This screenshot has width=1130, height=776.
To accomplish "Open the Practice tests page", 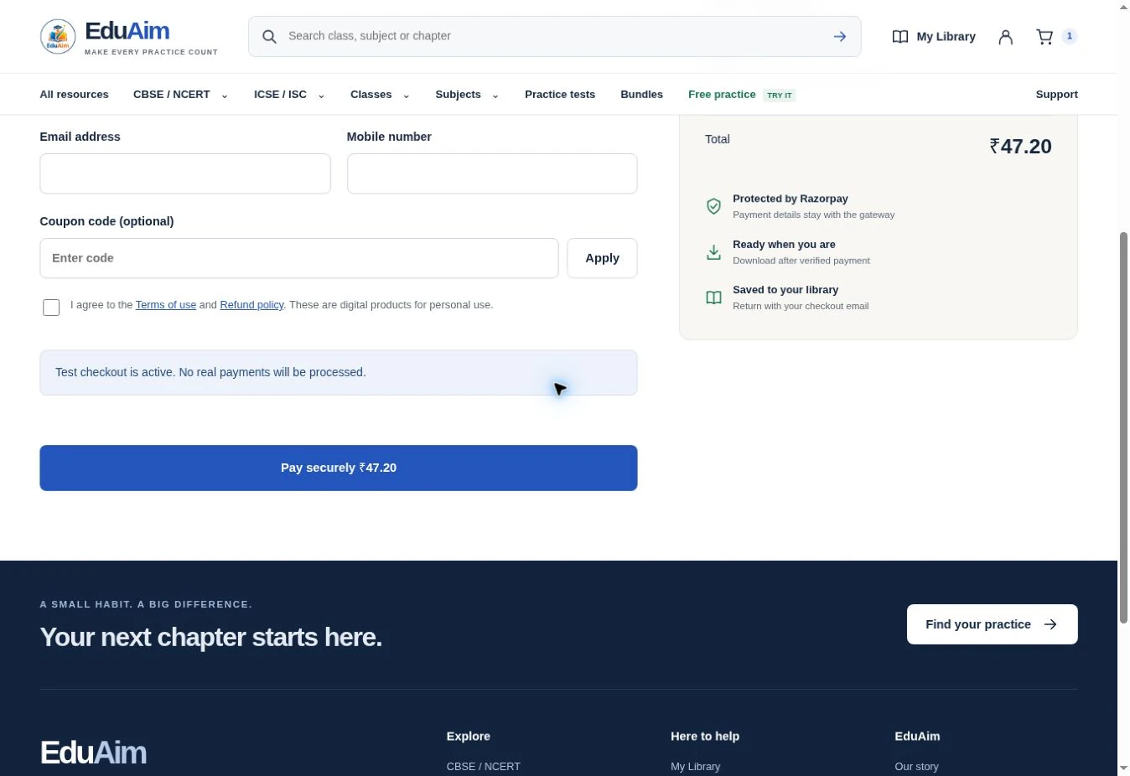I will pyautogui.click(x=560, y=95).
